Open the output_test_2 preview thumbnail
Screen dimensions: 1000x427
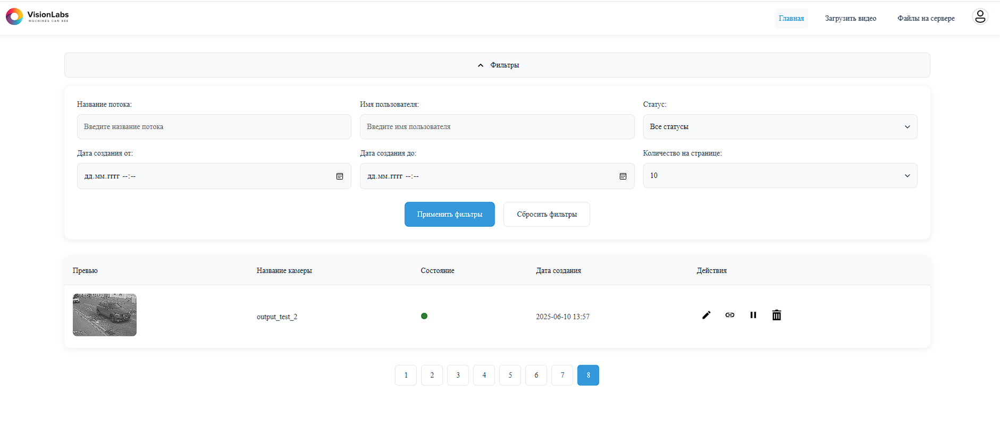105,315
